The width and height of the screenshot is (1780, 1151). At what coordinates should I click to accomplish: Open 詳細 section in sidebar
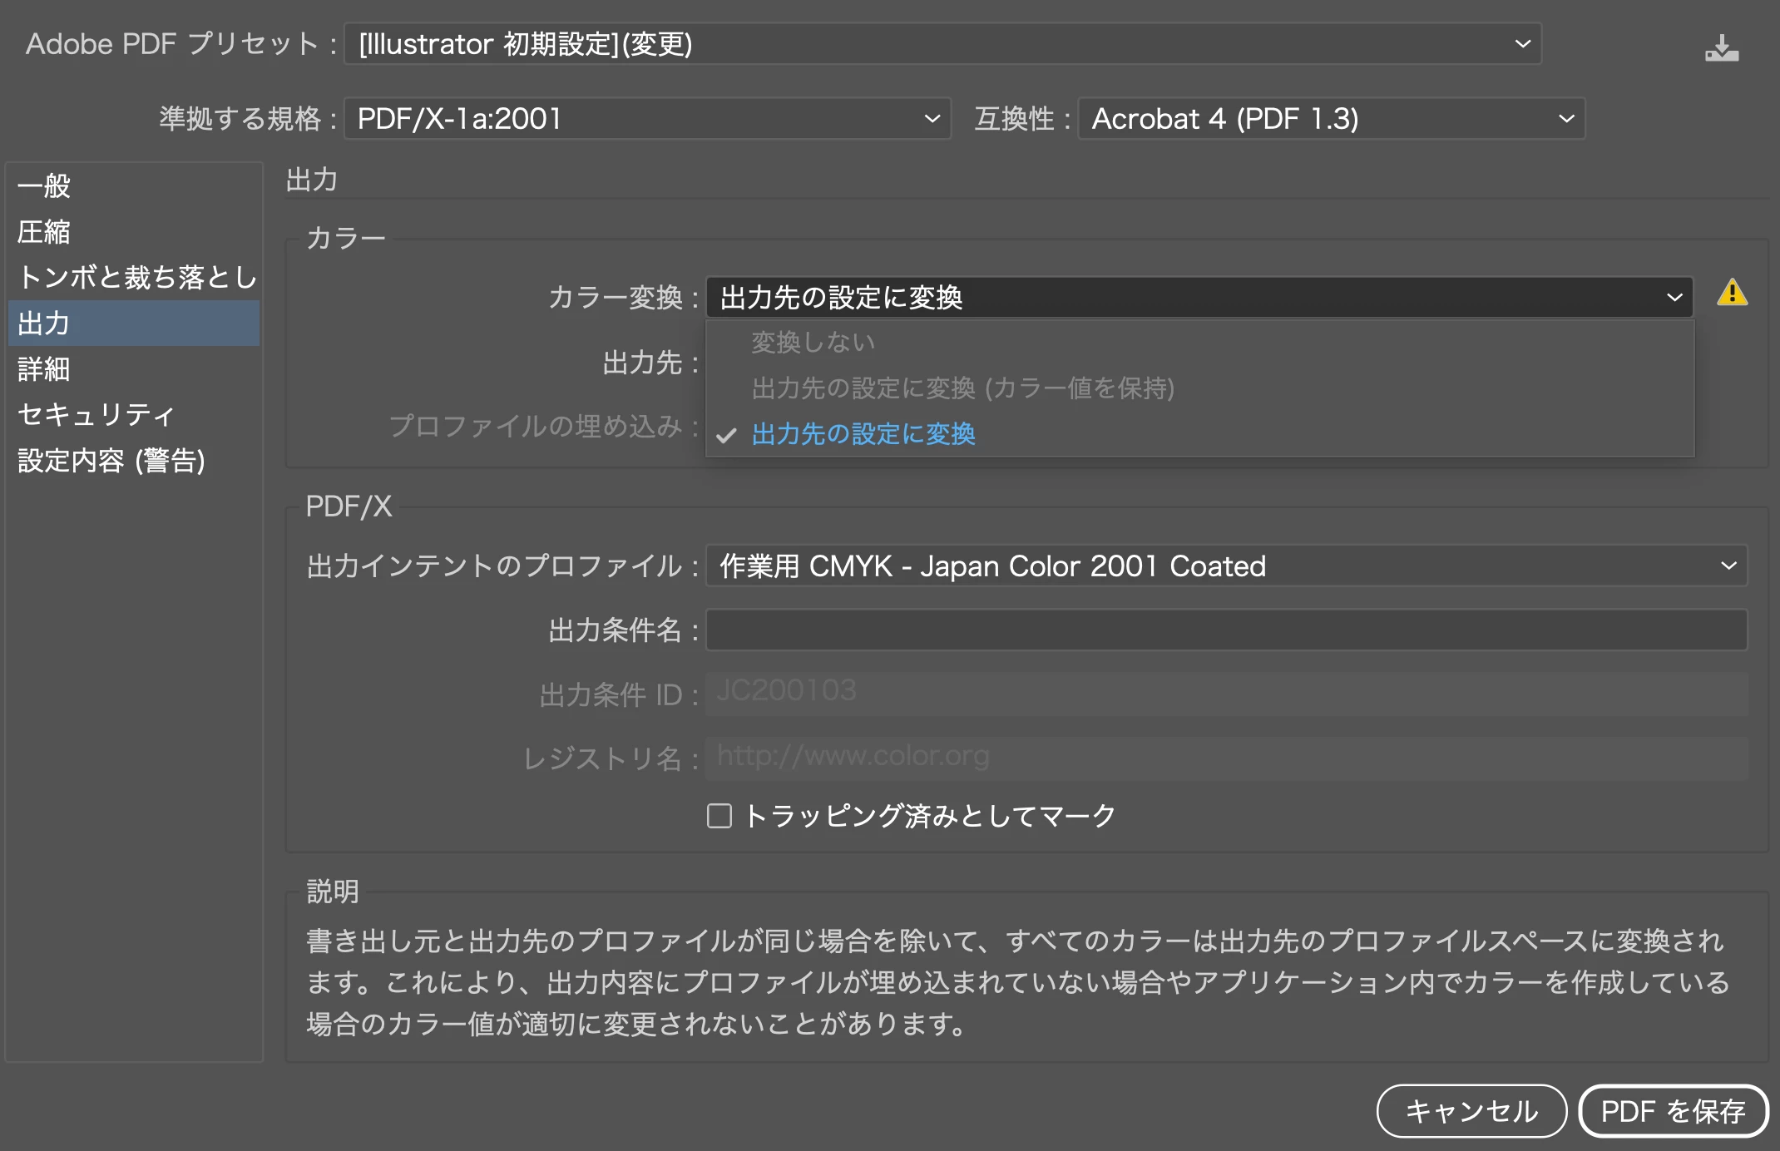45,368
